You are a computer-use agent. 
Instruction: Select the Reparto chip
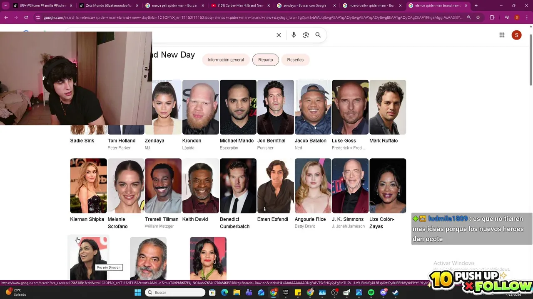point(265,60)
